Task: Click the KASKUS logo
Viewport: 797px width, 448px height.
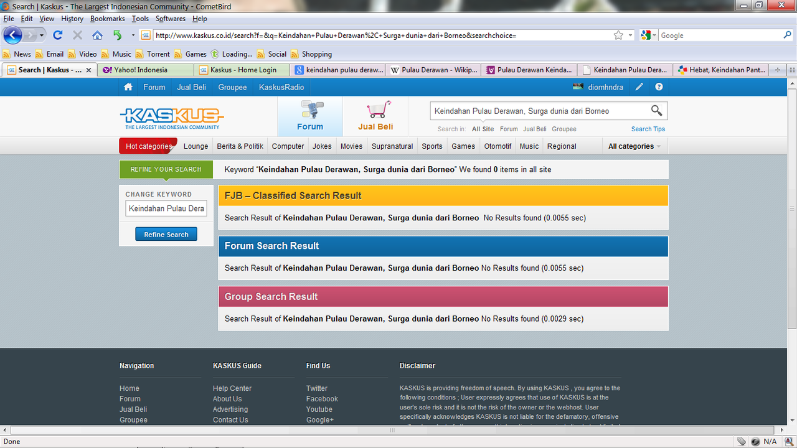Action: pos(172,118)
